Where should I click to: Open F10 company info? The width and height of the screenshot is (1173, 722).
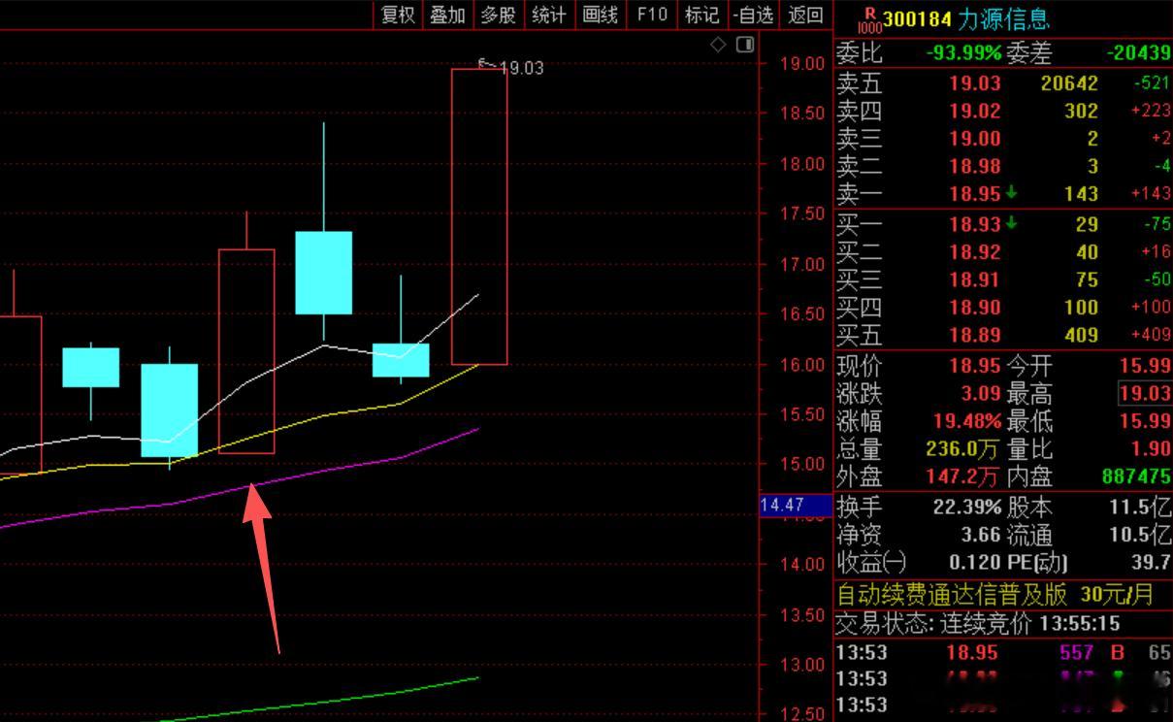652,15
